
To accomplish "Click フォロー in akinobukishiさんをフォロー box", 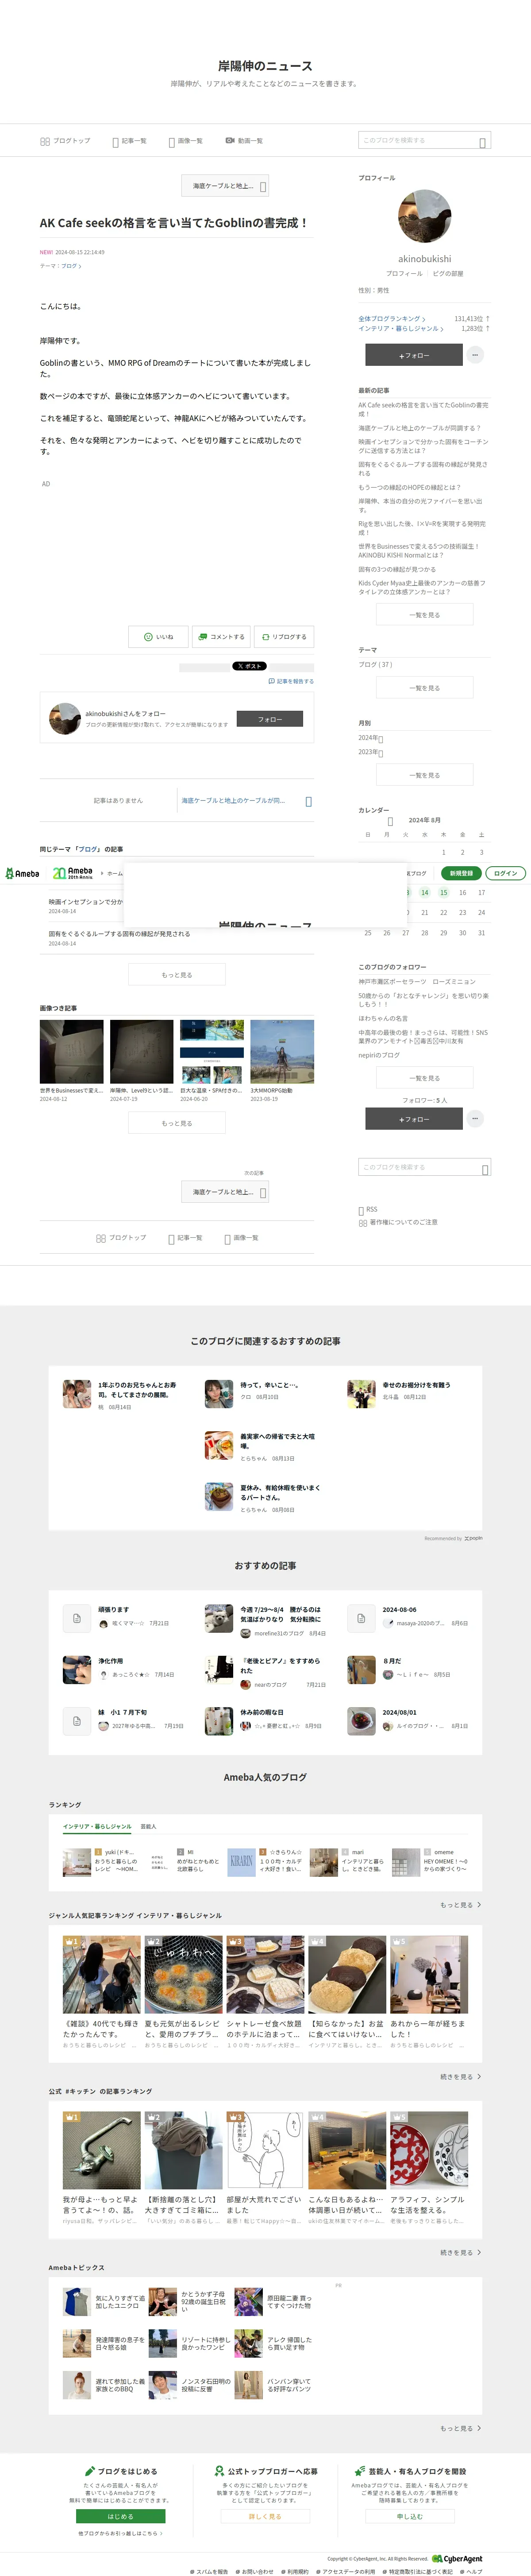I will coord(270,719).
